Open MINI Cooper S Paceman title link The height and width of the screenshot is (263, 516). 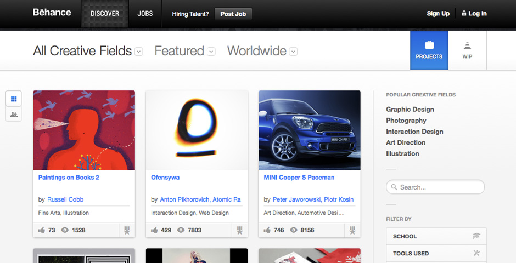point(299,178)
